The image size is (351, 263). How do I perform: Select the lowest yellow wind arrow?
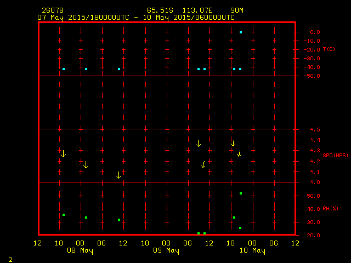point(118,175)
